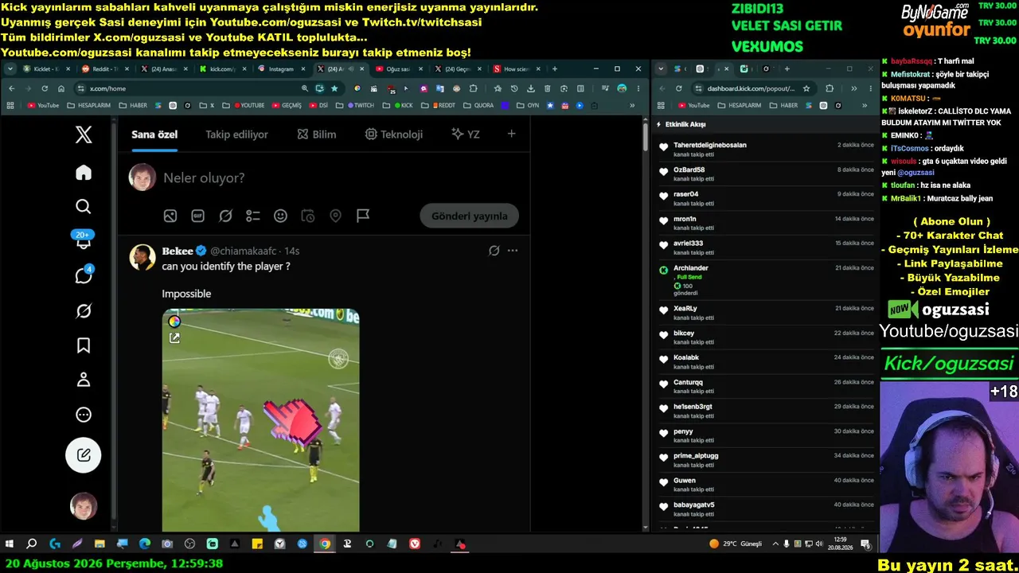Click the round compose post button
1019x573 pixels.
84,455
